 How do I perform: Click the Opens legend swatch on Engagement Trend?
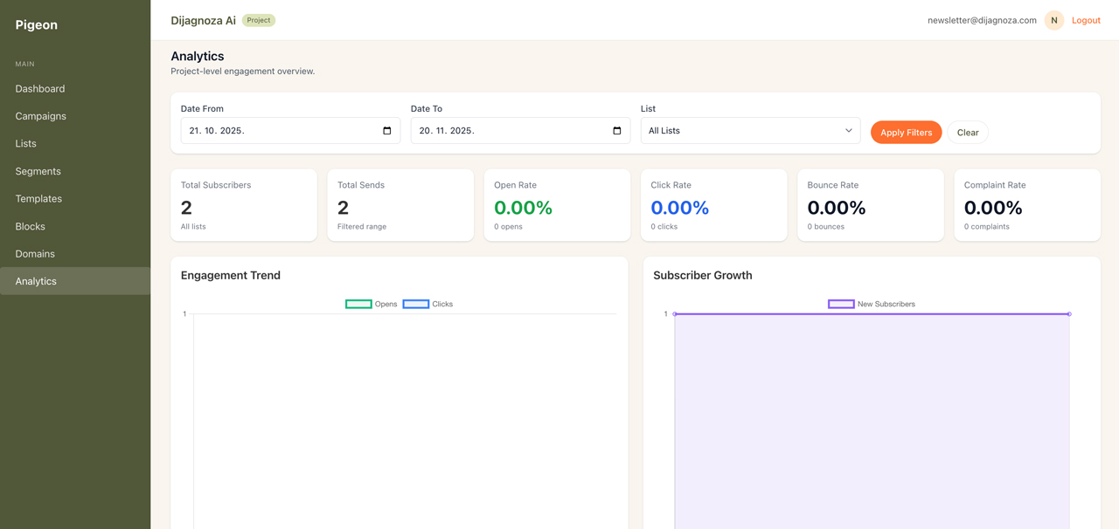coord(358,303)
